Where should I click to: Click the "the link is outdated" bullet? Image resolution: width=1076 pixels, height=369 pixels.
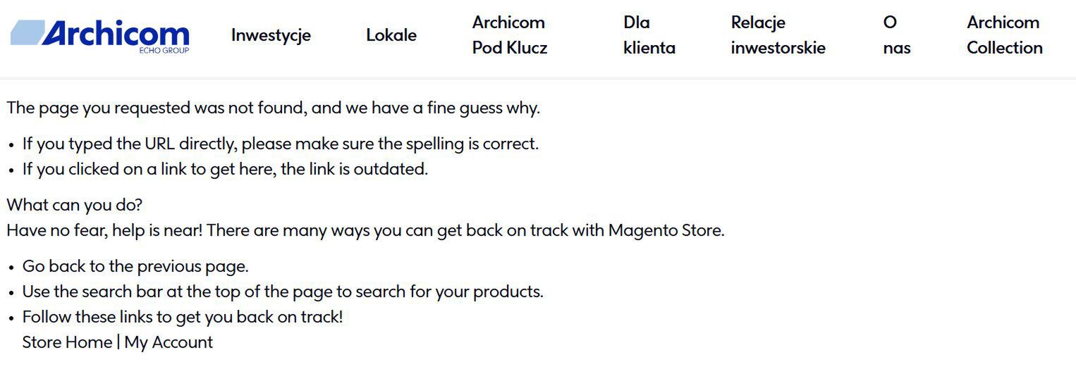tap(225, 170)
